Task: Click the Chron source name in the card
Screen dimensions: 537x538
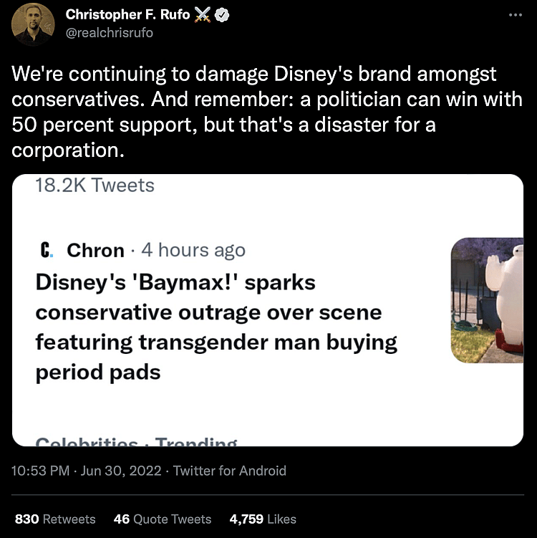Action: 95,250
